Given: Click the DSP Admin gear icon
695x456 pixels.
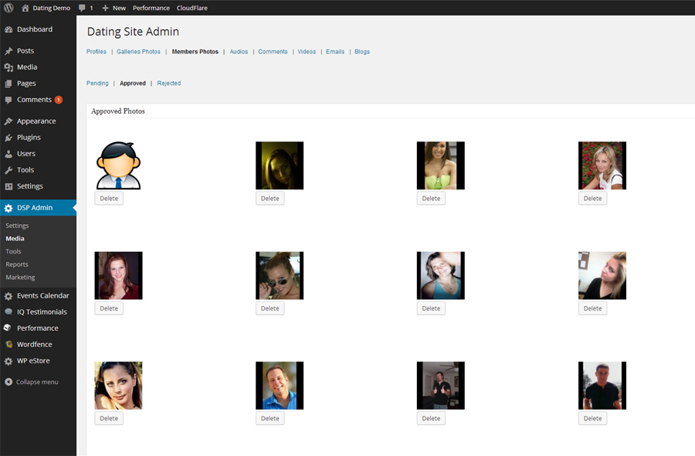Looking at the screenshot, I should [x=8, y=208].
